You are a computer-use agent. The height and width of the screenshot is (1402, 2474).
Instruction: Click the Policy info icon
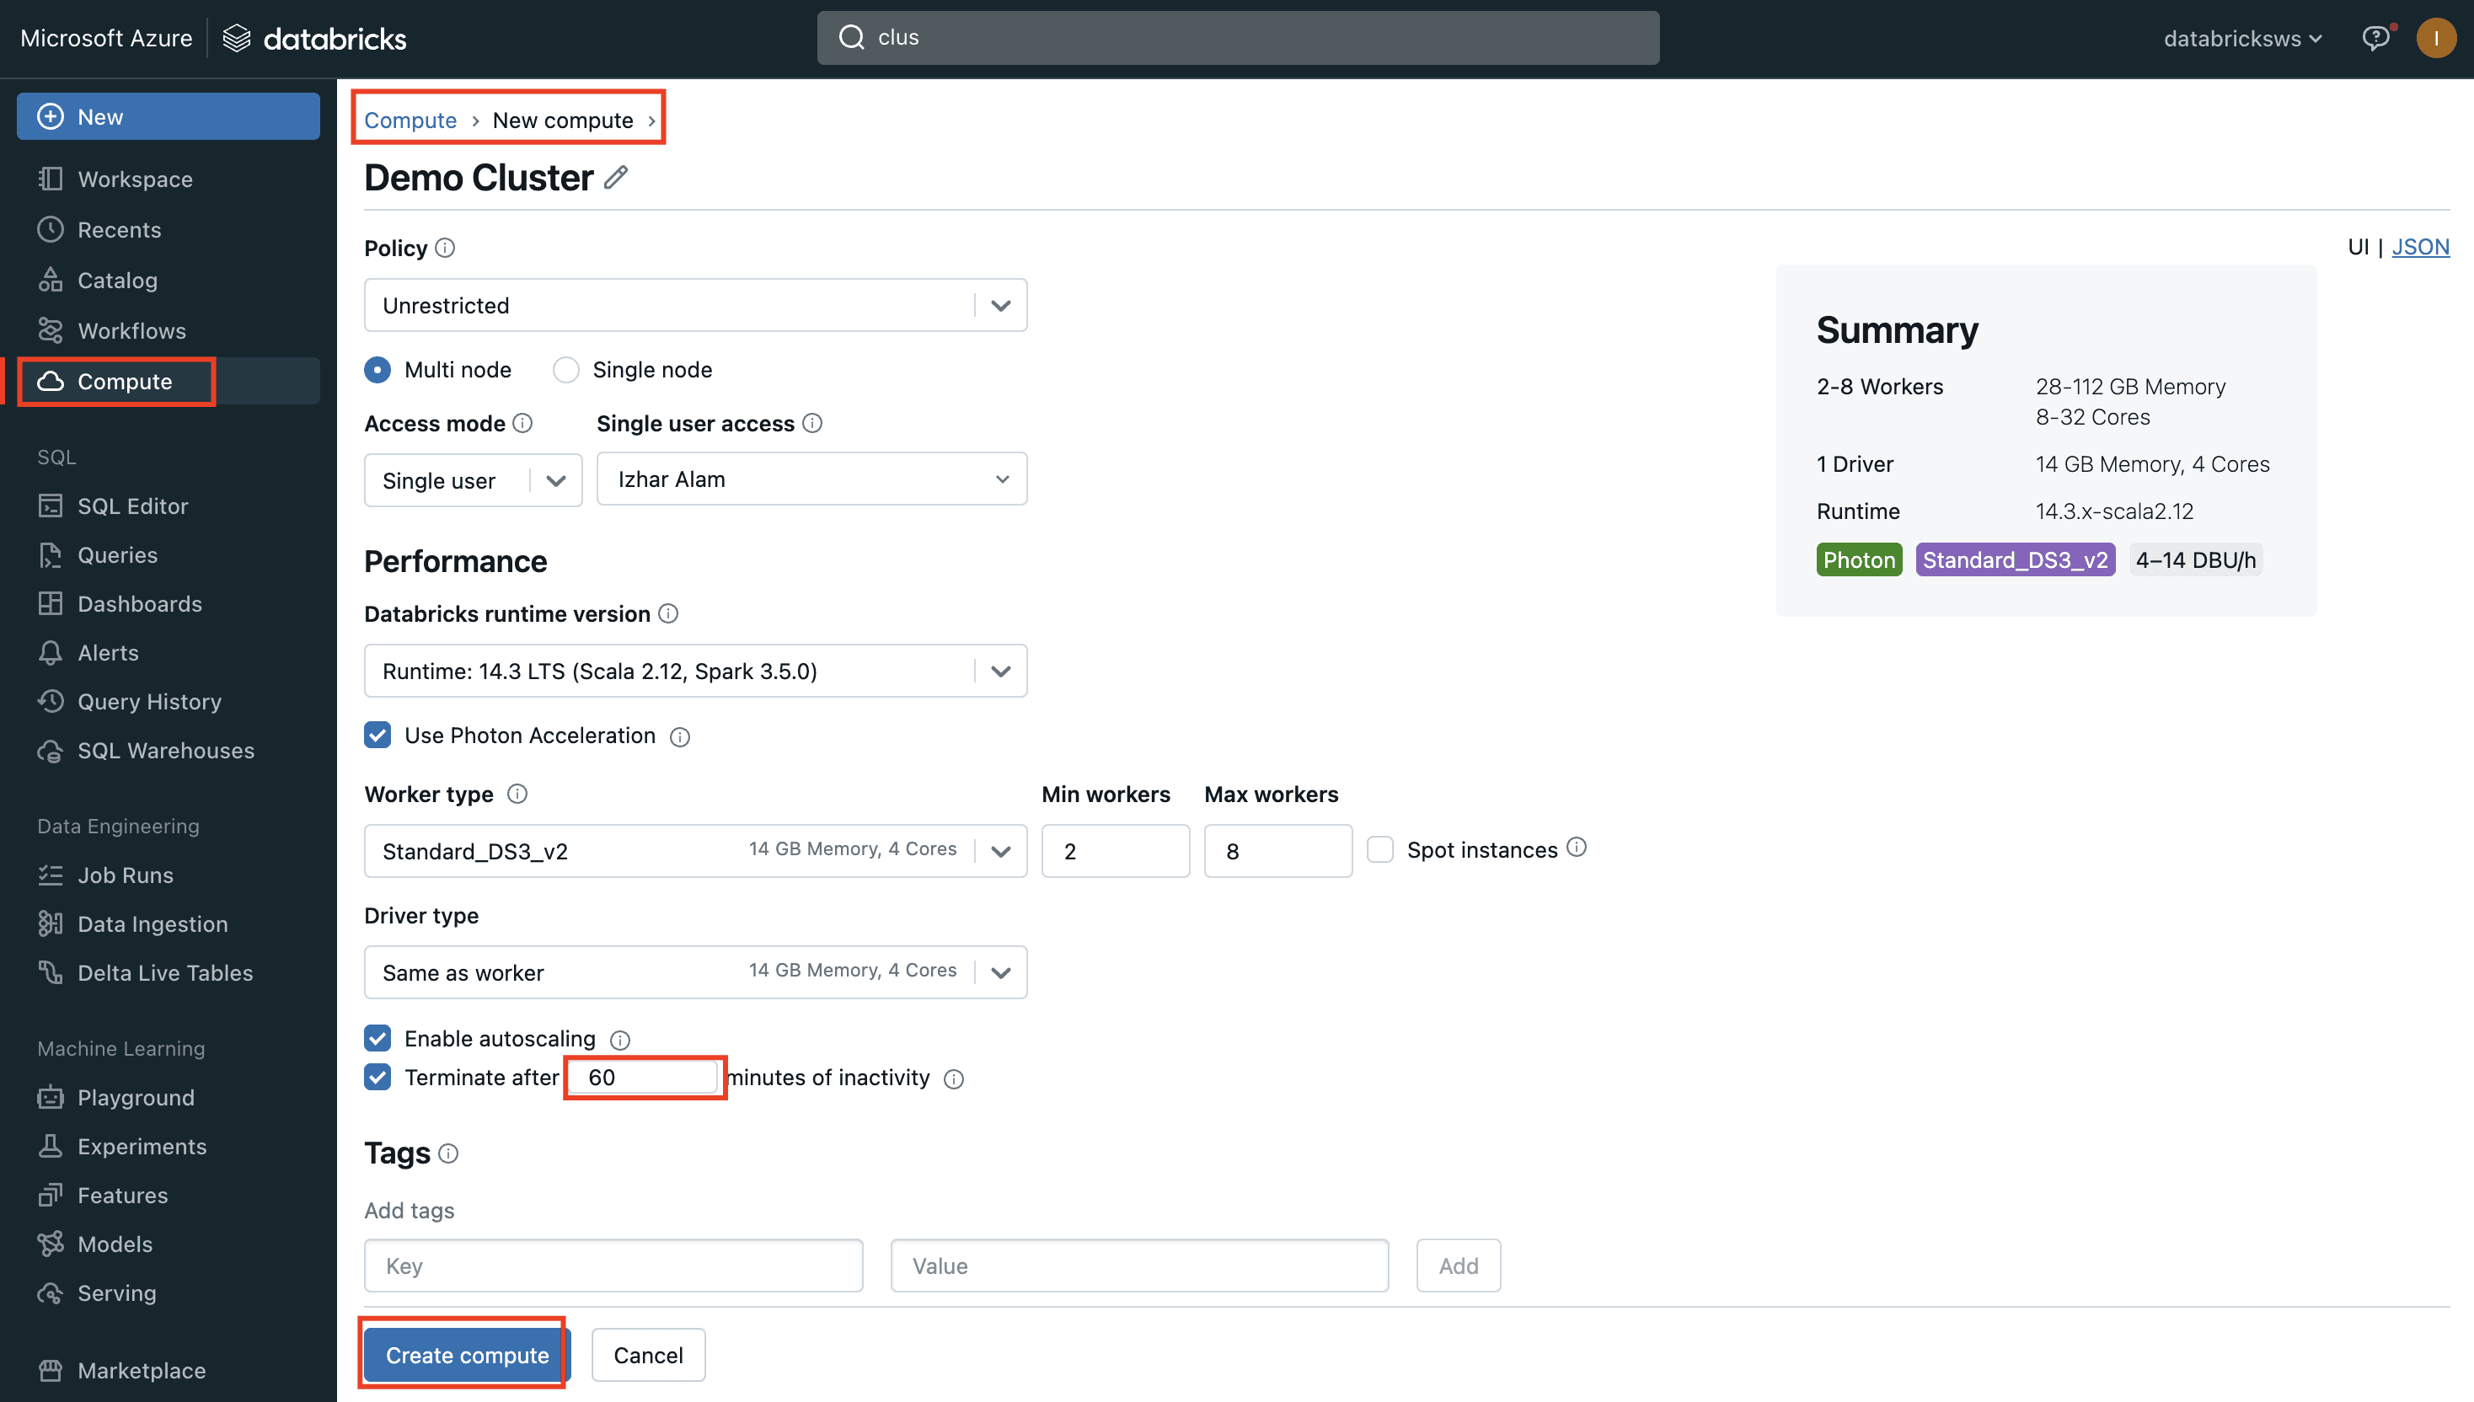(x=445, y=248)
